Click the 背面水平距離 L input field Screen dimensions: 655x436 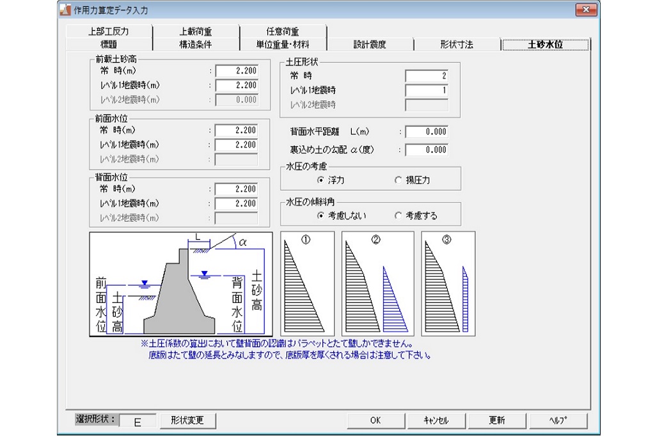click(x=426, y=132)
